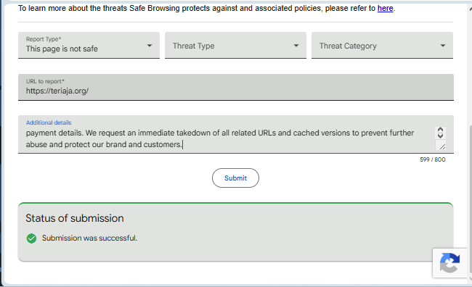The height and width of the screenshot is (287, 472).
Task: Click the Threat Type arrow icon
Action: pos(296,46)
